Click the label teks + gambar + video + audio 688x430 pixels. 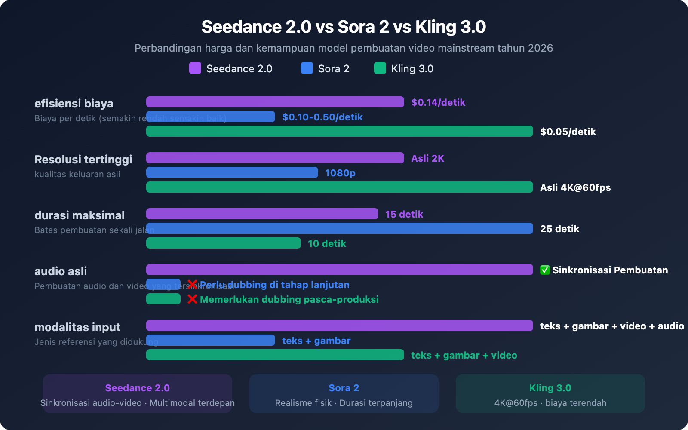point(612,326)
